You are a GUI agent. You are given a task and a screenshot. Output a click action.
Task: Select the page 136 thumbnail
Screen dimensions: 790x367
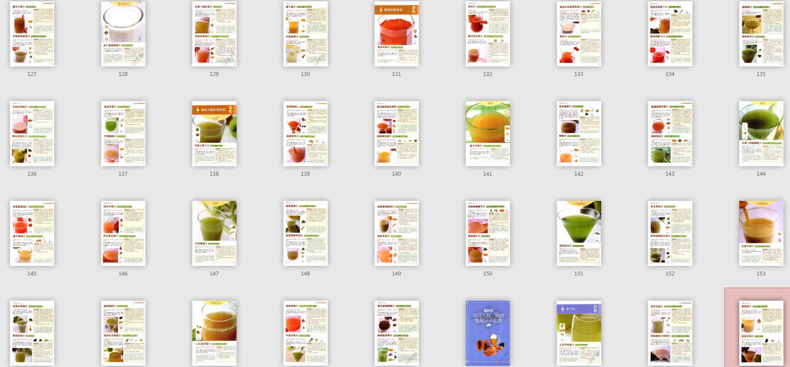[x=32, y=134]
